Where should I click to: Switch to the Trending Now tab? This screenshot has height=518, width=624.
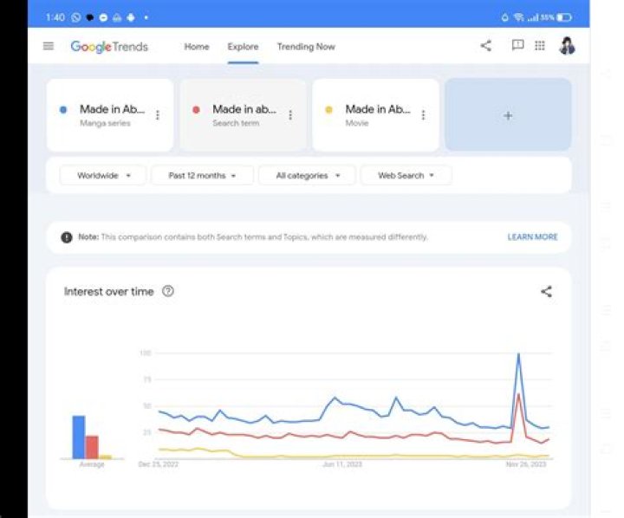coord(306,47)
